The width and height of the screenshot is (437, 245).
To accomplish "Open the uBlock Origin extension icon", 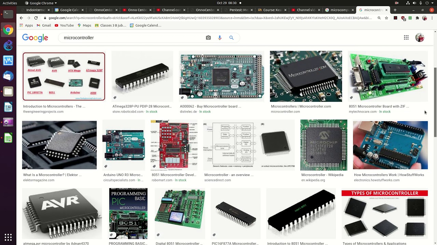I will (403, 18).
